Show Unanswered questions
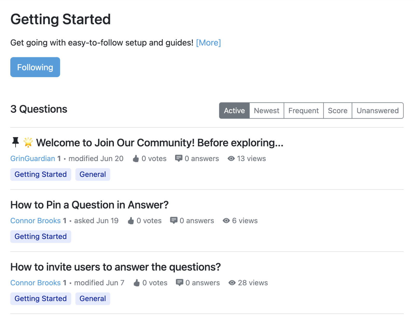 pos(377,111)
